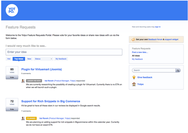Click the lightbulb Give feedback icon
The image size is (188, 133).
pyautogui.click(x=134, y=77)
